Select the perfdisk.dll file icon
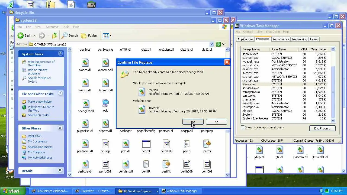 click(x=126, y=164)
